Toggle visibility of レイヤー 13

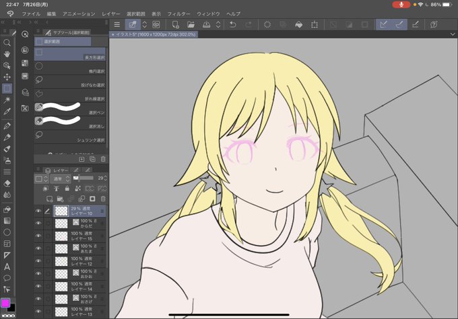[x=38, y=311]
